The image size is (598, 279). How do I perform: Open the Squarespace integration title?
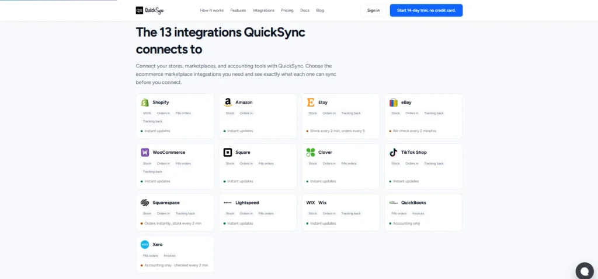tap(166, 203)
